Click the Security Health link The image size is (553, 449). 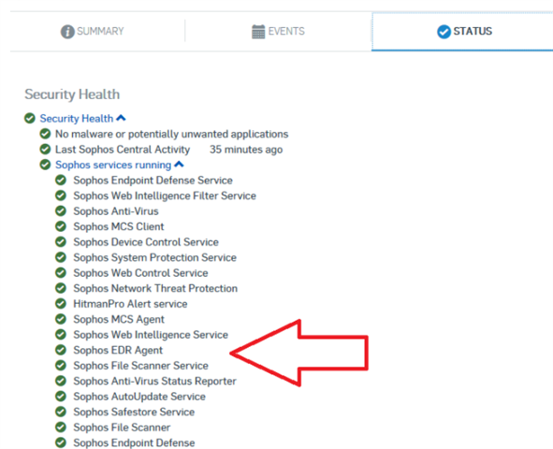(77, 119)
